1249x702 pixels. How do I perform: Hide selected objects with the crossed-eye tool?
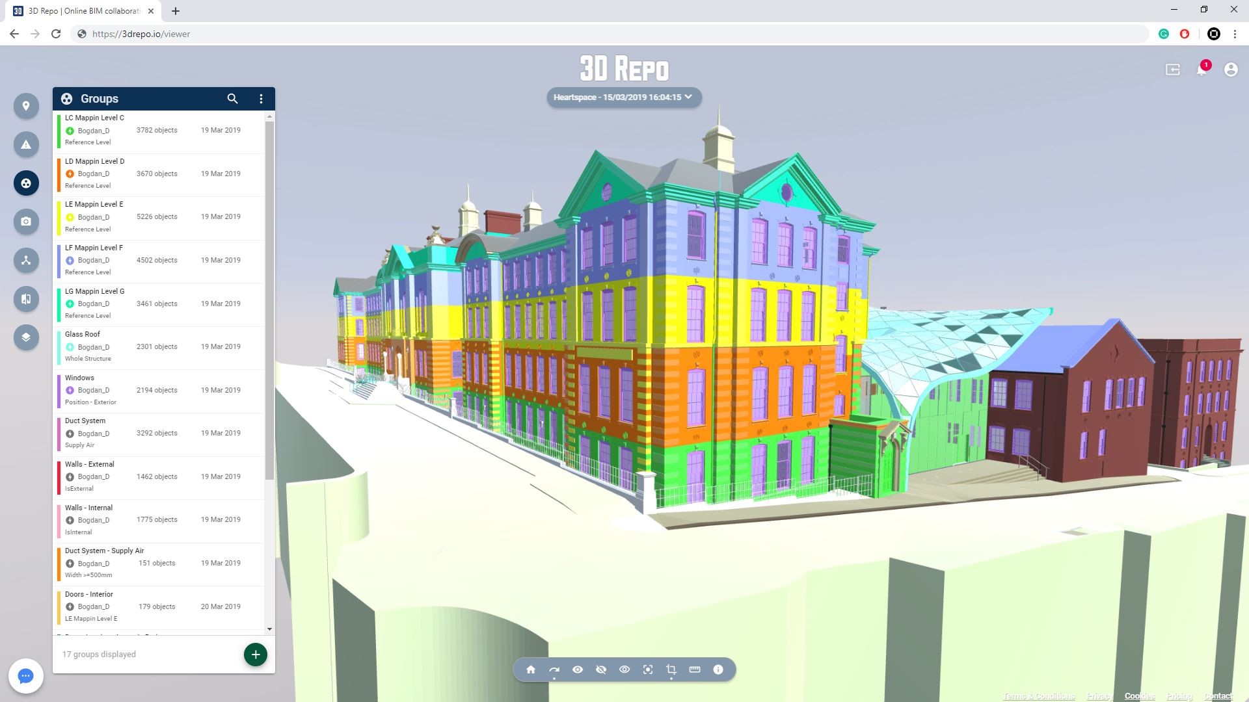(600, 668)
